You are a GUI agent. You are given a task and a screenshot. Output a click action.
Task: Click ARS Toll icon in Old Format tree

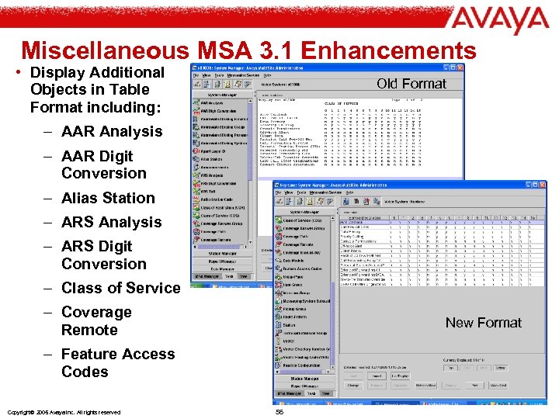click(x=196, y=192)
